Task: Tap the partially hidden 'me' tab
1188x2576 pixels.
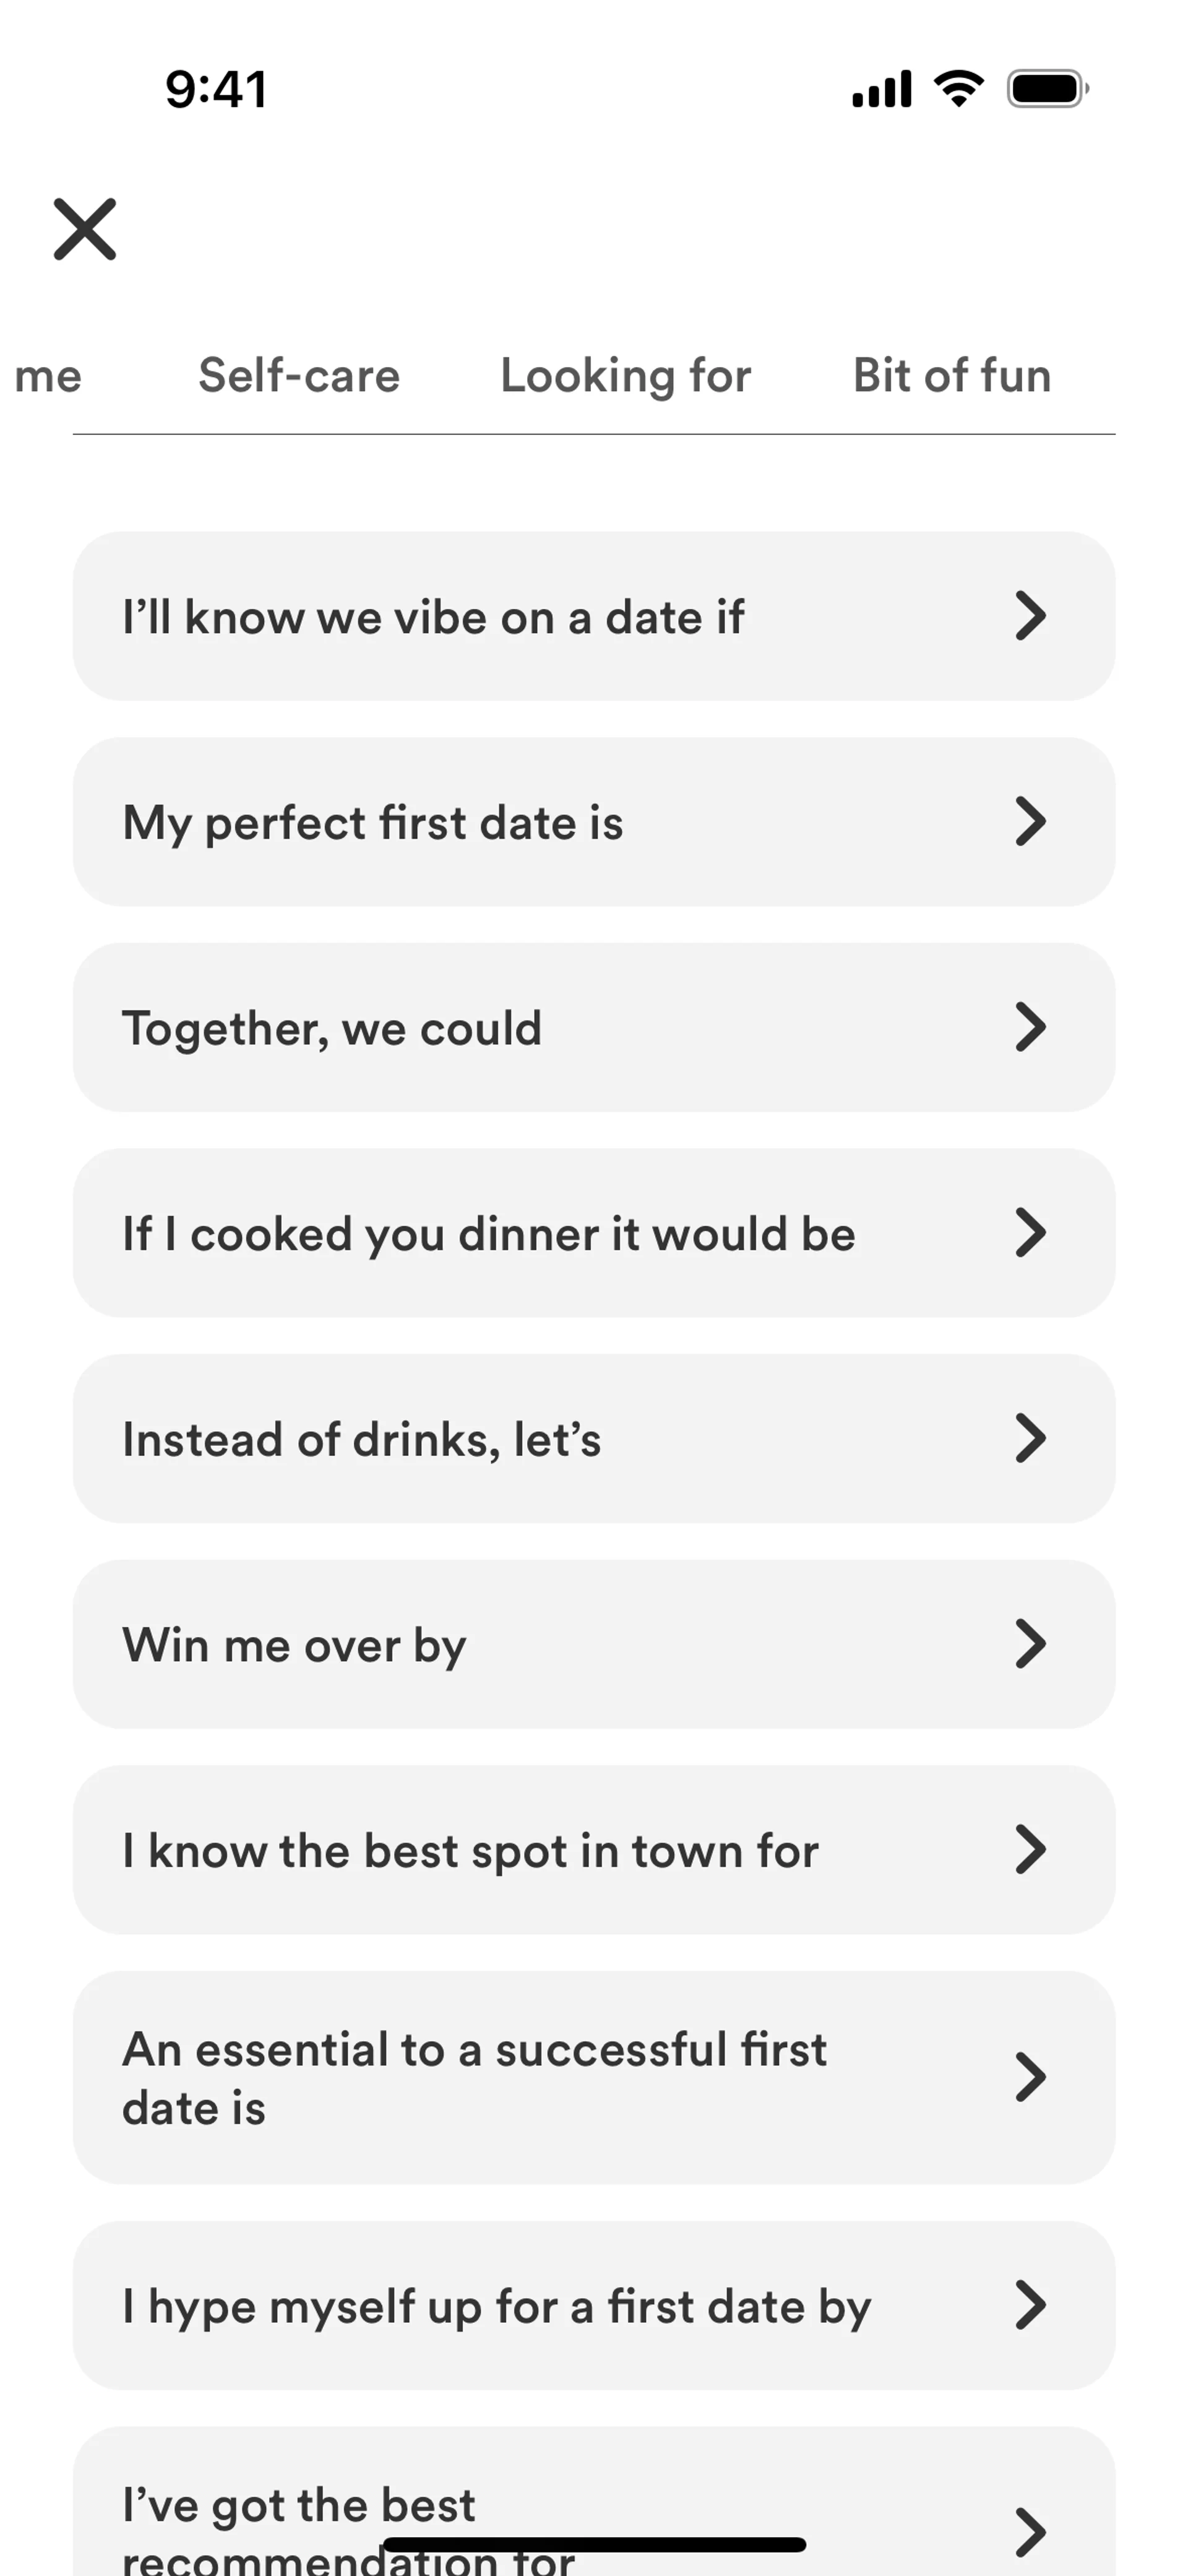Action: [48, 376]
